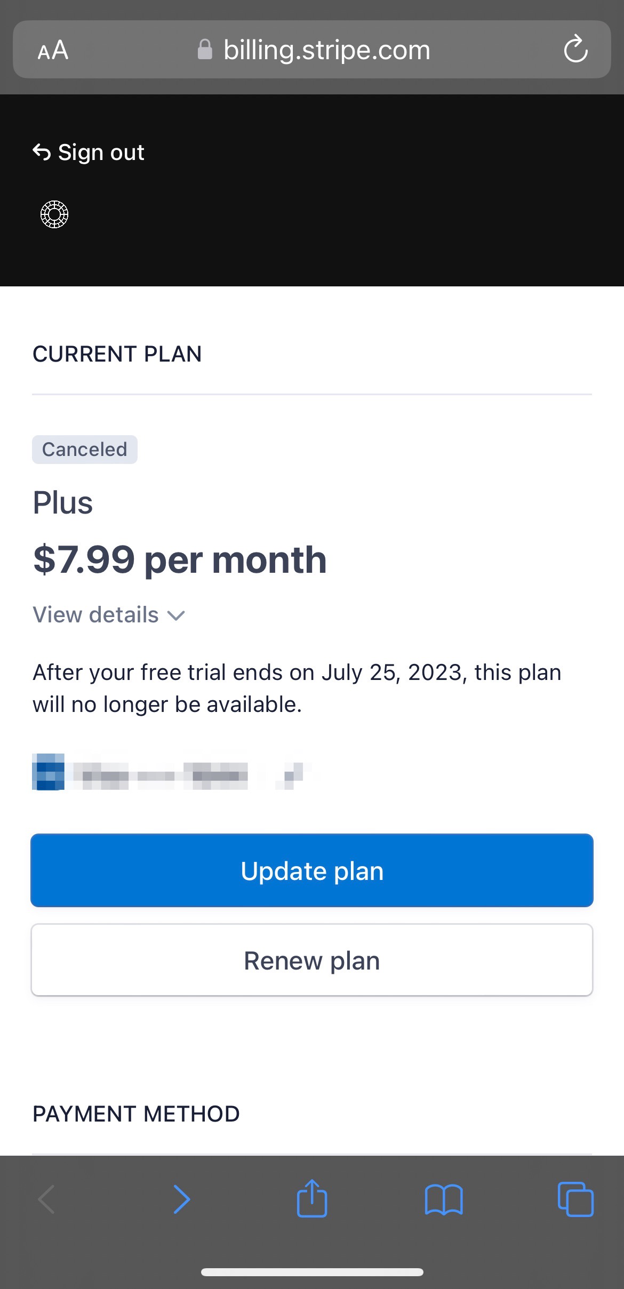624x1289 pixels.
Task: Tap the lock icon in address bar
Action: coord(205,50)
